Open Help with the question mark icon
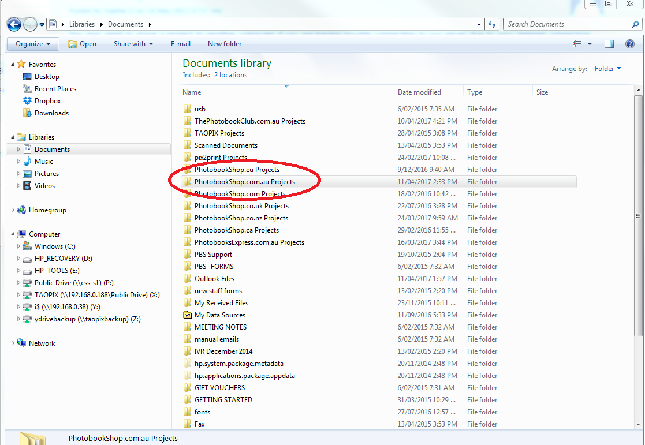 click(x=630, y=44)
